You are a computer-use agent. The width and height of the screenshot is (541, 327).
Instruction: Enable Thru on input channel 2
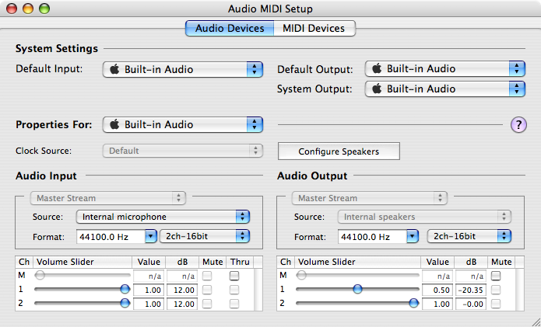point(234,304)
